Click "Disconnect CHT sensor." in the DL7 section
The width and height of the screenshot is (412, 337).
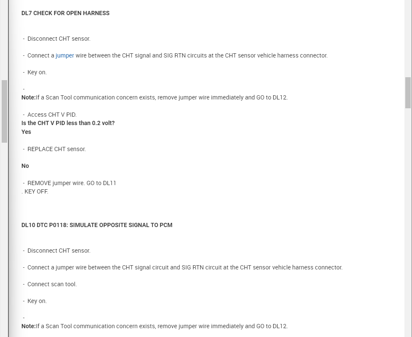(58, 39)
